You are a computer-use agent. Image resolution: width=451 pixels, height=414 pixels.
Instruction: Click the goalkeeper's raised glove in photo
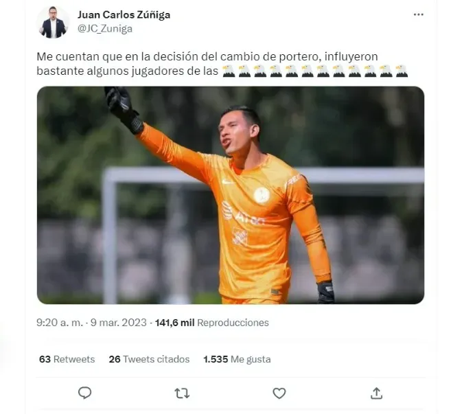[x=124, y=109]
